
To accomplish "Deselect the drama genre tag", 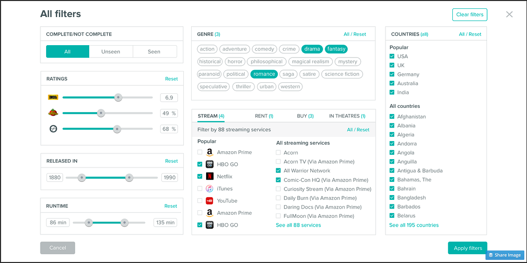I will pyautogui.click(x=312, y=49).
